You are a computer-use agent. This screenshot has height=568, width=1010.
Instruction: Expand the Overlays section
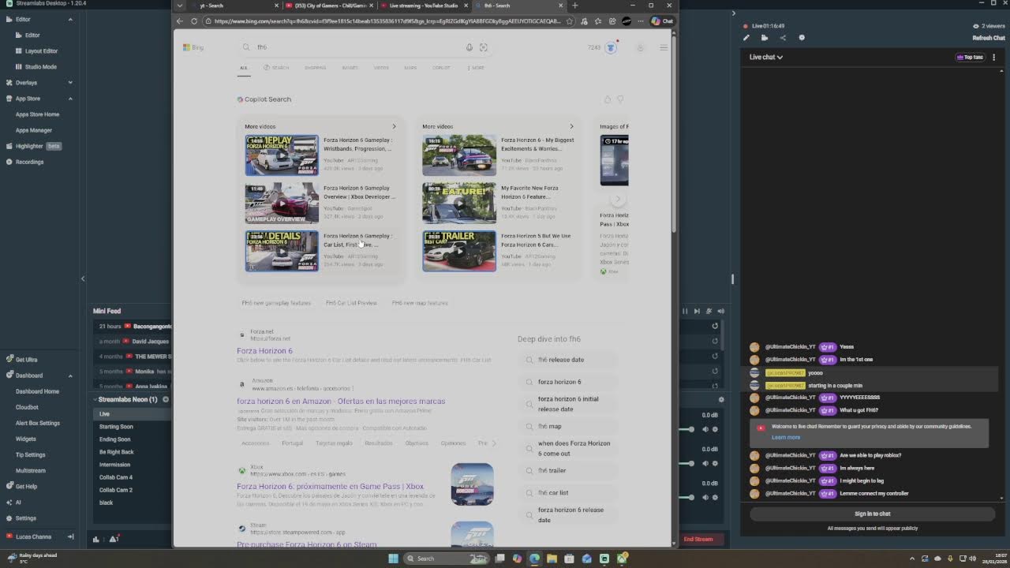70,82
